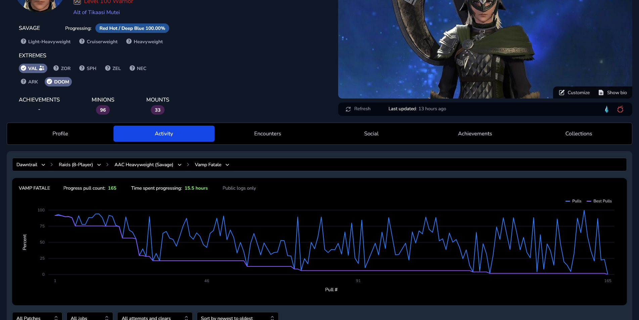This screenshot has height=320, width=639.
Task: Click the 15.5 hours time value
Action: [196, 188]
